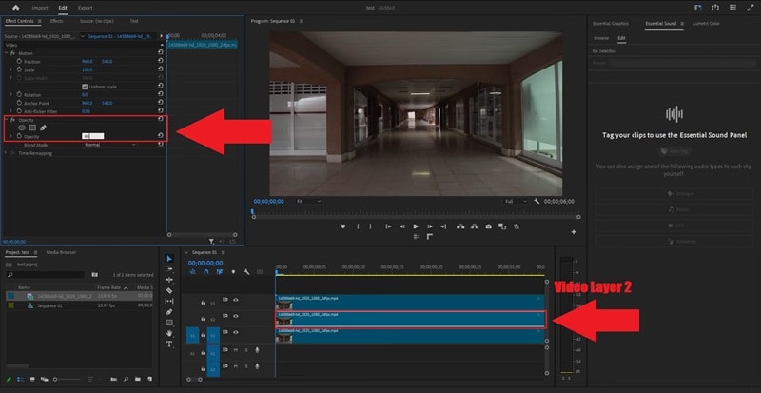Go to In point
Image resolution: width=761 pixels, height=393 pixels.
pos(389,226)
